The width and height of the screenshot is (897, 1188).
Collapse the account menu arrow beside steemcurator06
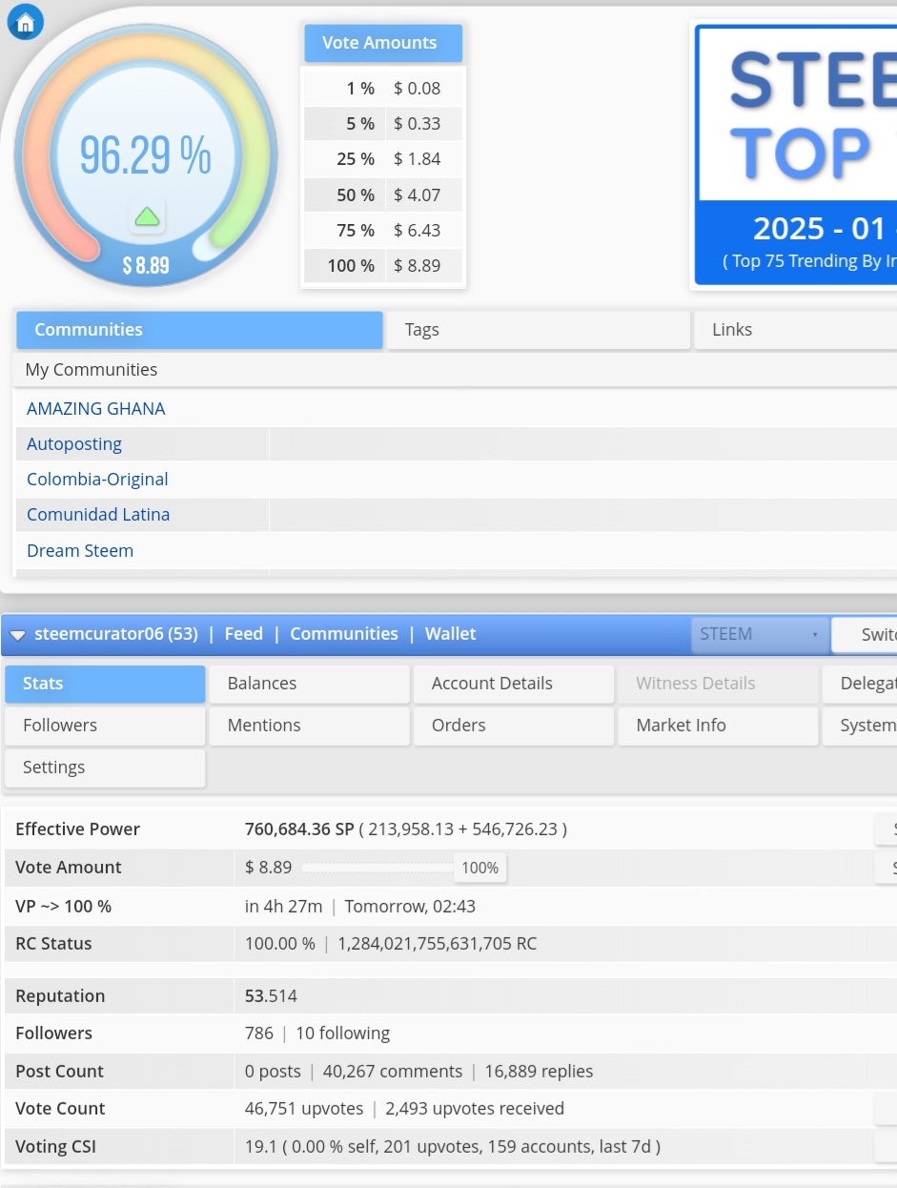coord(17,635)
